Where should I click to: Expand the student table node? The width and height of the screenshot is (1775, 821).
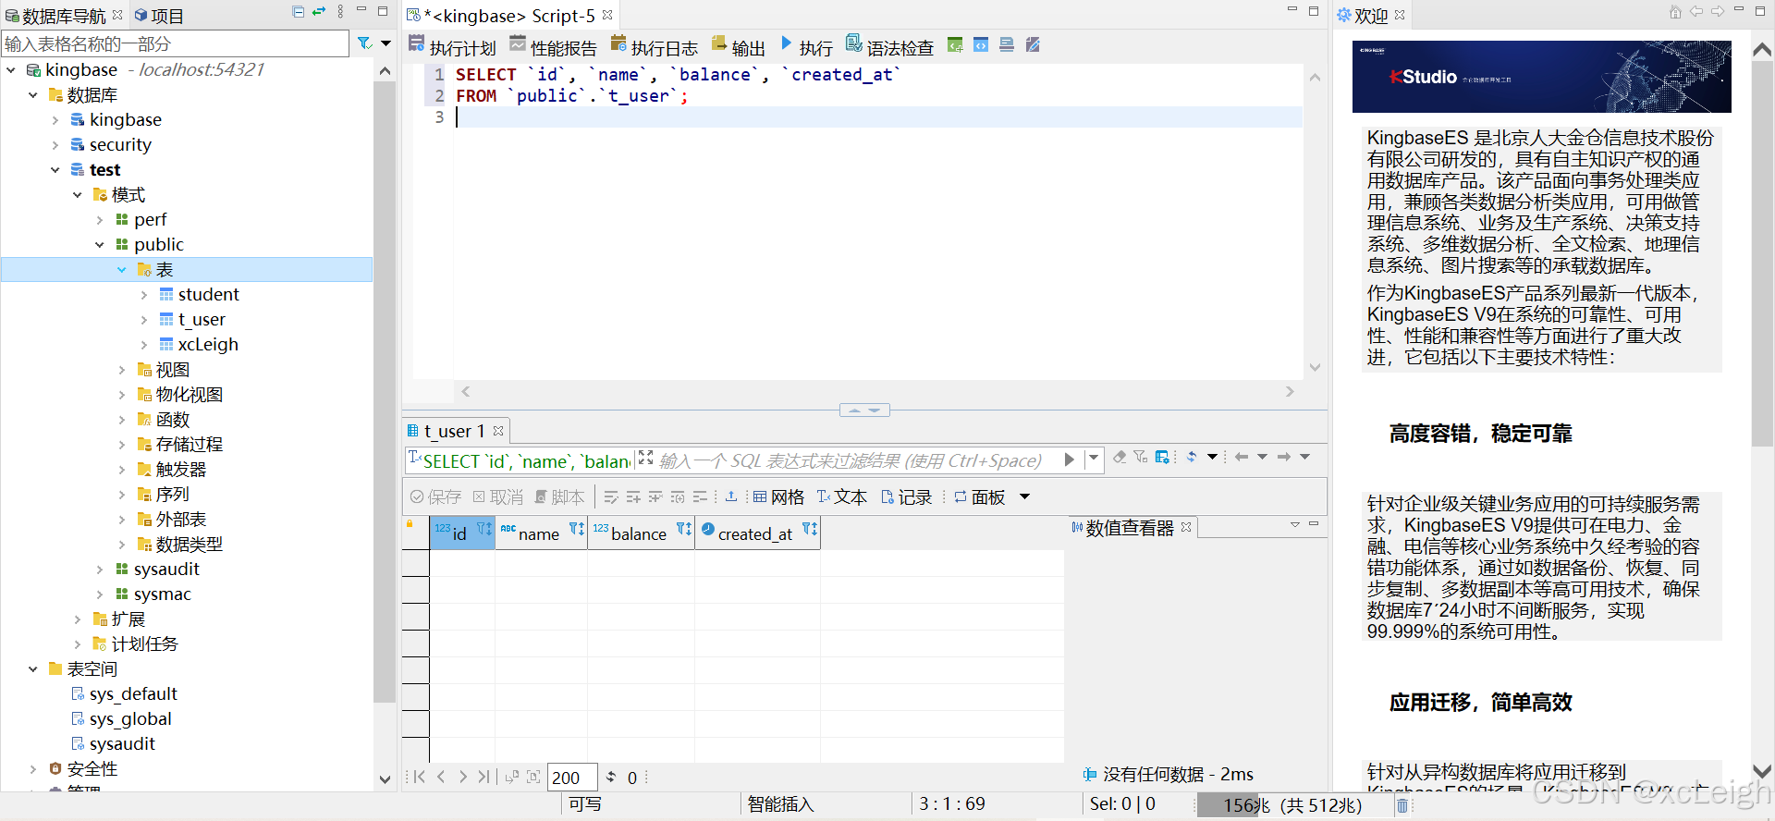[x=144, y=295]
